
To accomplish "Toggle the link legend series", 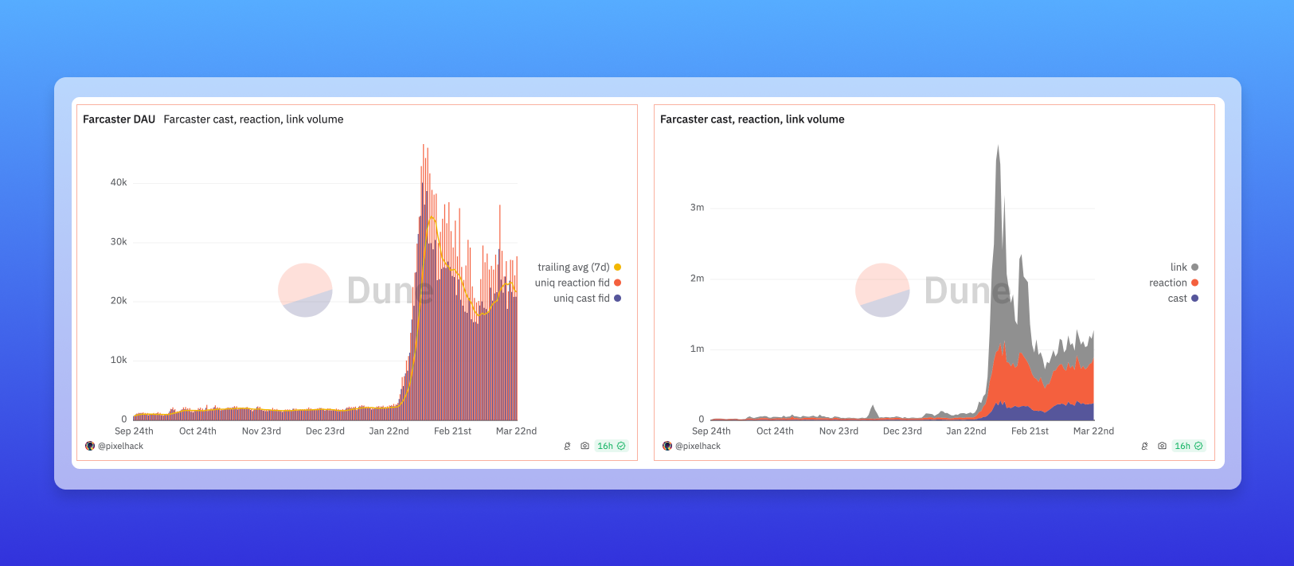I will 1184,267.
